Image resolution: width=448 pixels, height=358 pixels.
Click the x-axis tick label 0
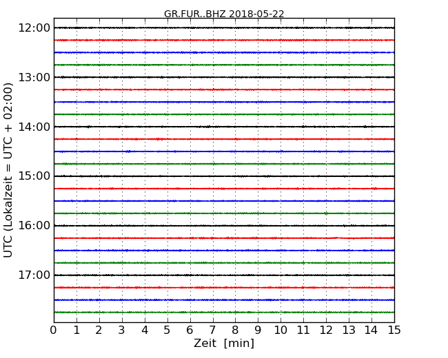click(x=54, y=330)
